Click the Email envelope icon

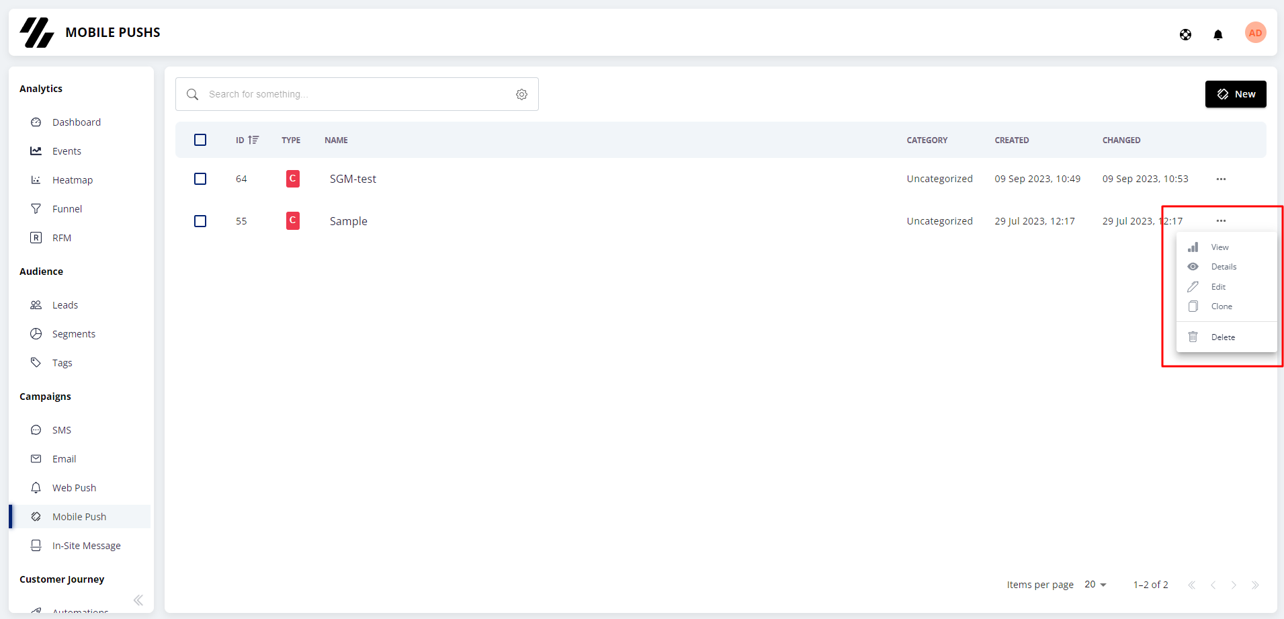point(36,458)
